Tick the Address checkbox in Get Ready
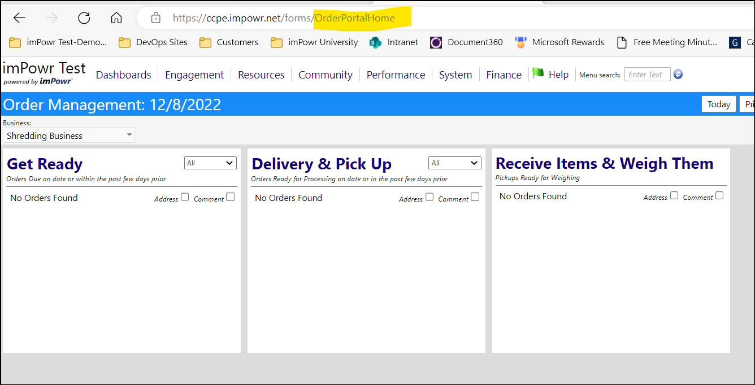Screen dimensions: 755x385 (x=185, y=197)
